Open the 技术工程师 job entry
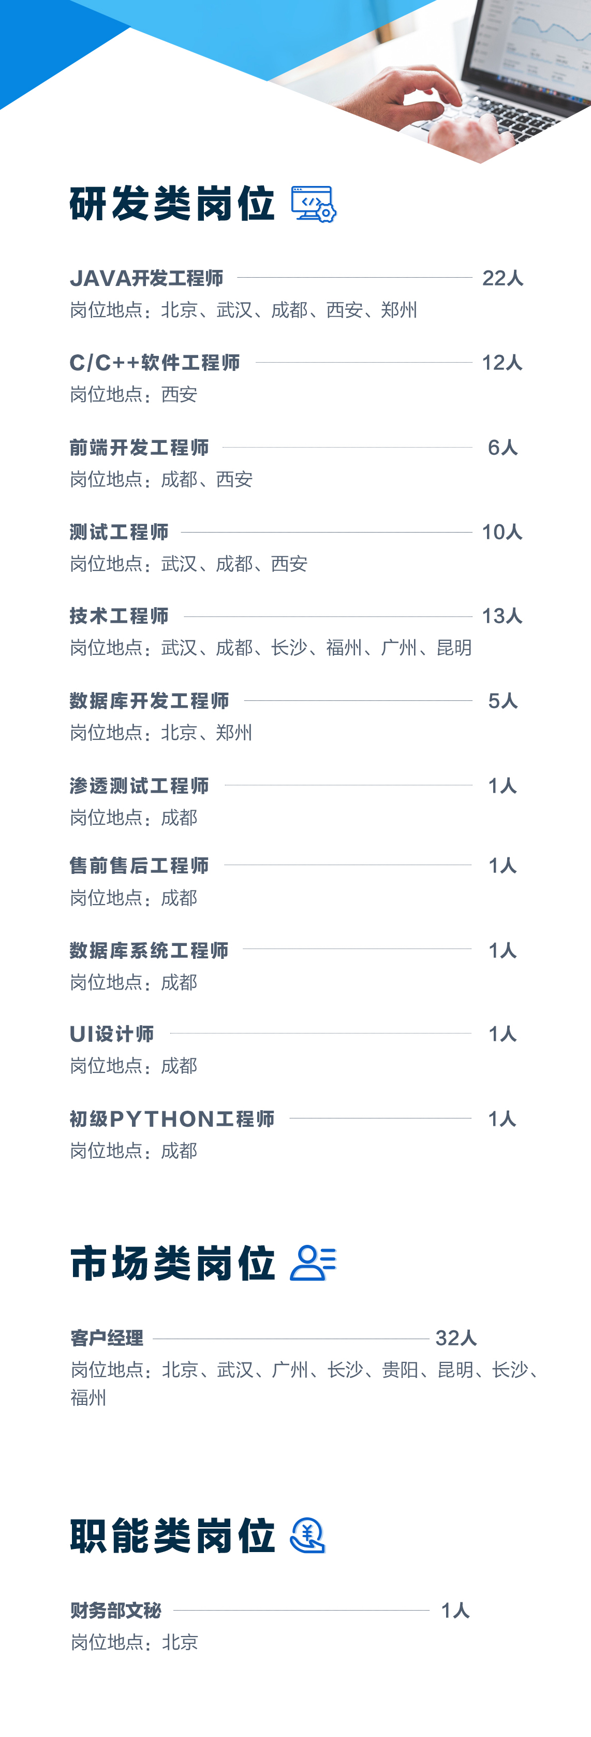The width and height of the screenshot is (591, 1737). [x=119, y=615]
